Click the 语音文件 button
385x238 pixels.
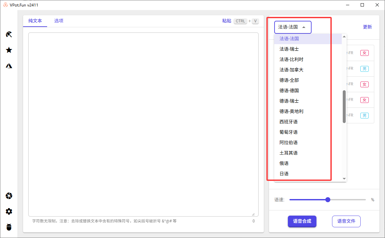click(x=346, y=221)
